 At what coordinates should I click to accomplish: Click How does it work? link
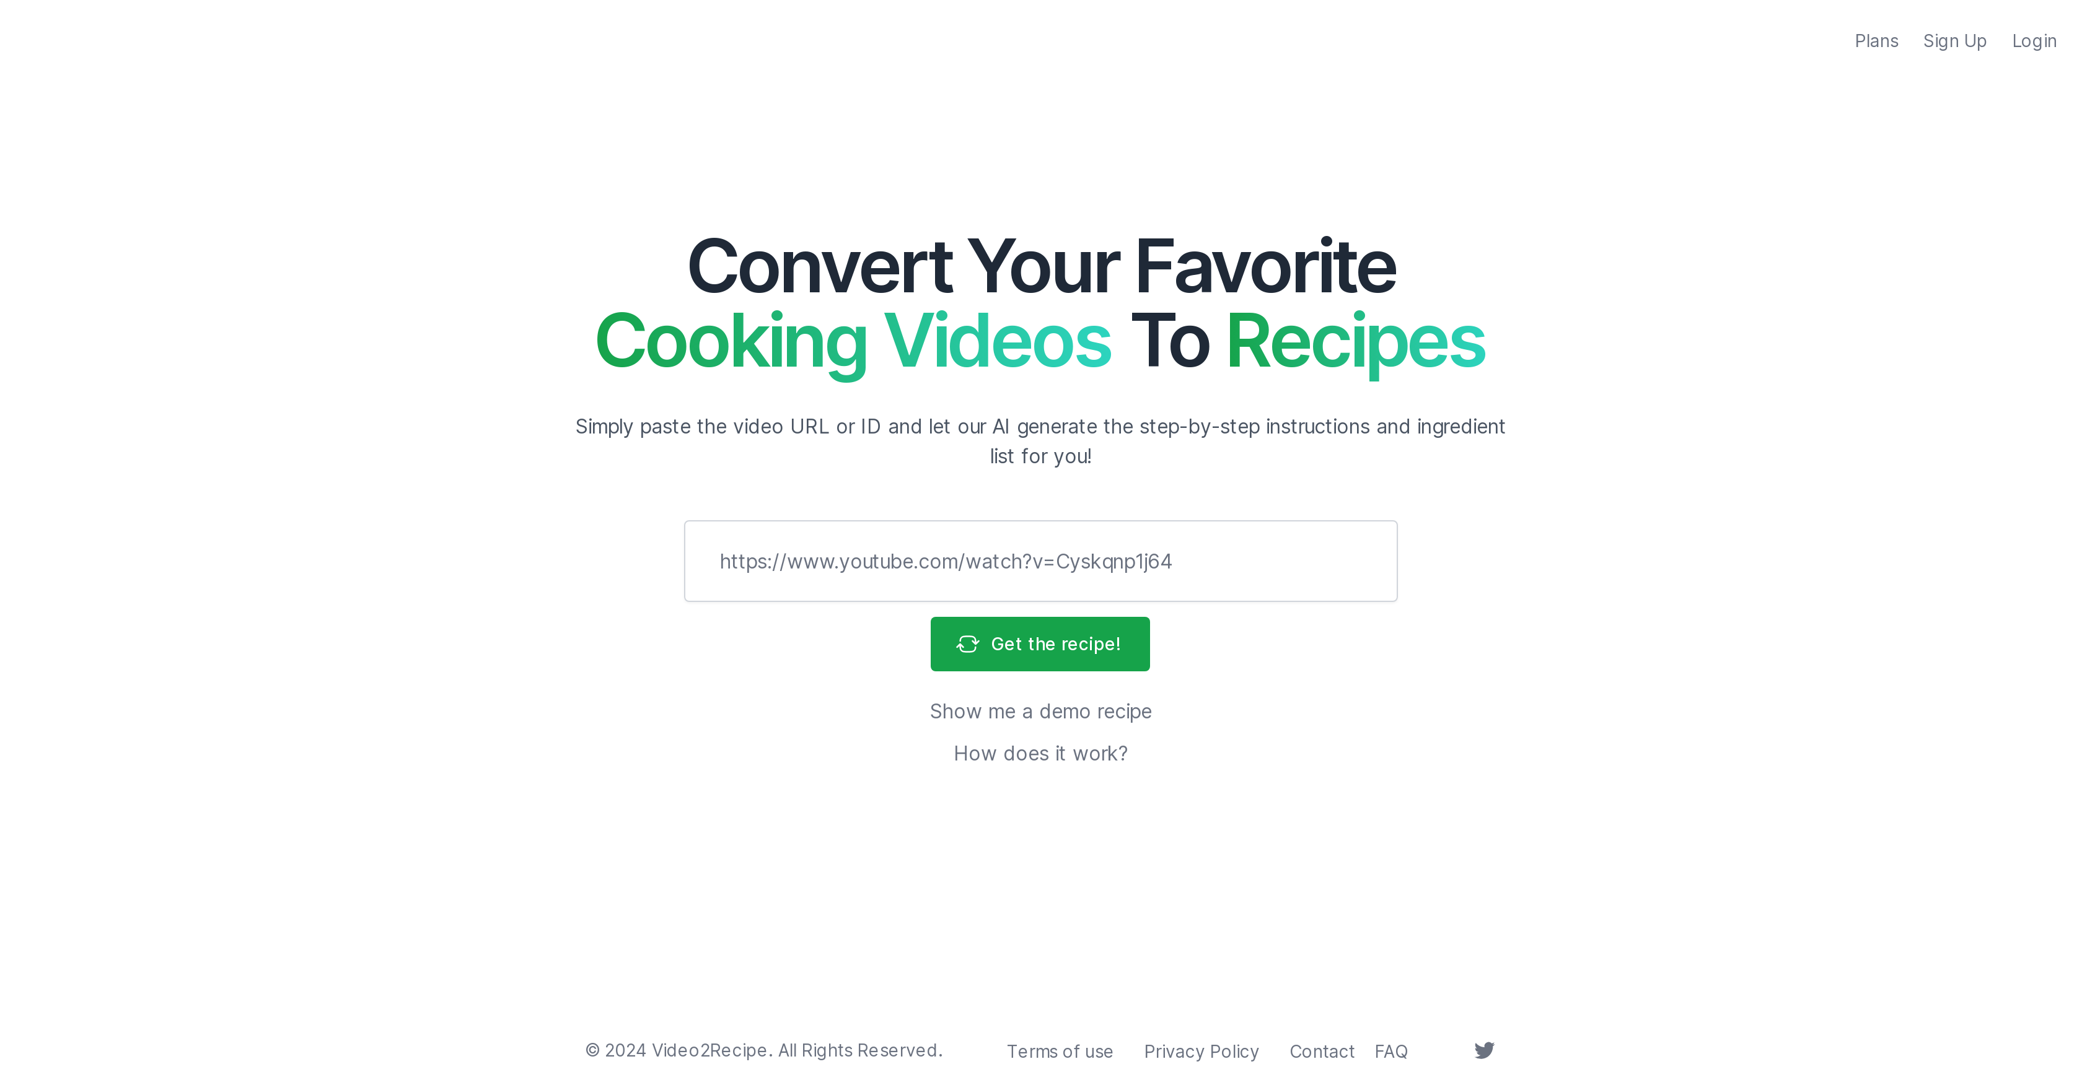(x=1040, y=753)
